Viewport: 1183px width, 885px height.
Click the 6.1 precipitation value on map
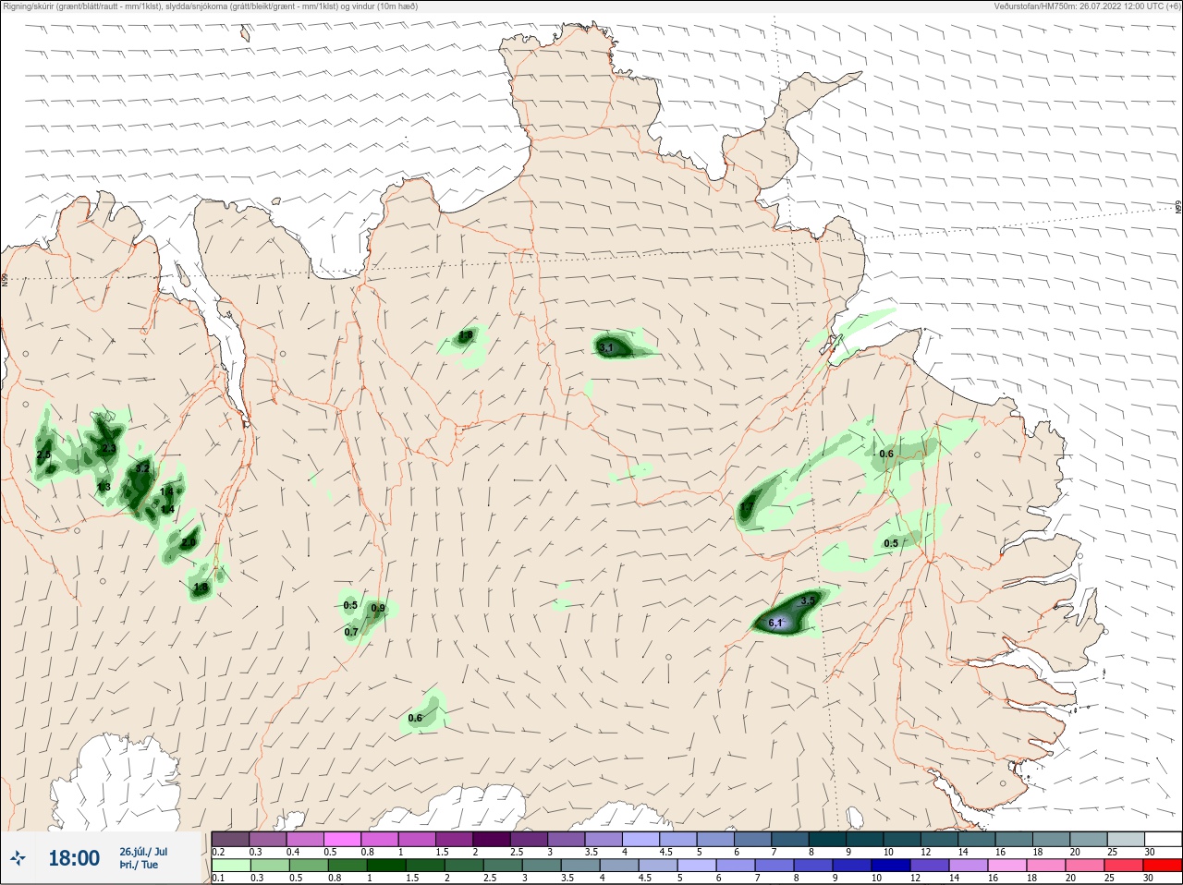tap(775, 624)
